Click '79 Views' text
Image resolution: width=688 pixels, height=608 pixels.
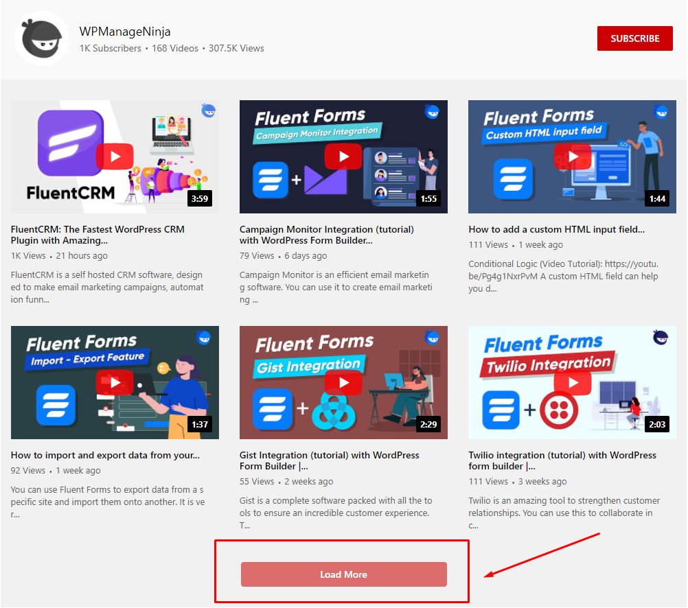(257, 256)
